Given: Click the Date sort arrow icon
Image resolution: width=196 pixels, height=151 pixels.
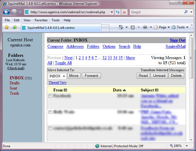Looking at the screenshot, I should pyautogui.click(x=124, y=90).
